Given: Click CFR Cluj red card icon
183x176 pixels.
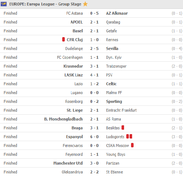Looking at the screenshot, I should tap(63, 39).
